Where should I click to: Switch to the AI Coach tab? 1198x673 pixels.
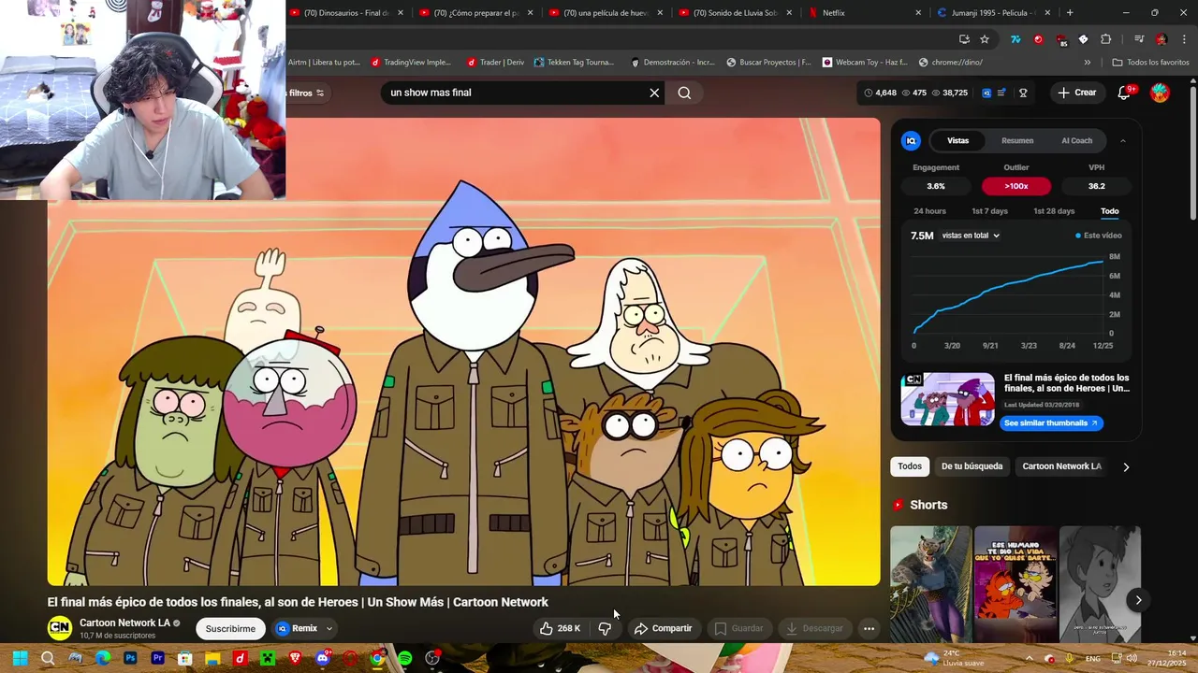[1076, 140]
